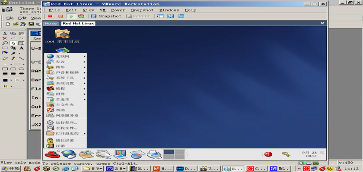Open Edit menu in the Untitled background window
363x172 pixels.
click(x=22, y=18)
